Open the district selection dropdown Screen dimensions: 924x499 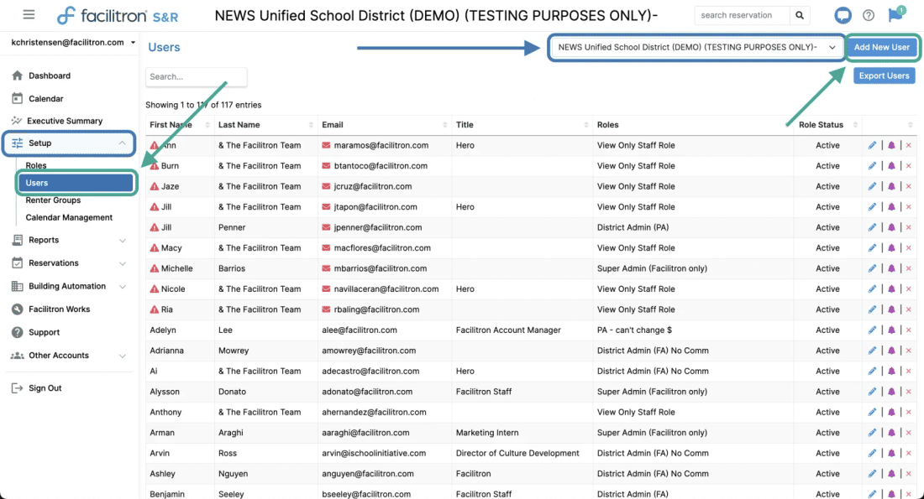click(x=696, y=47)
